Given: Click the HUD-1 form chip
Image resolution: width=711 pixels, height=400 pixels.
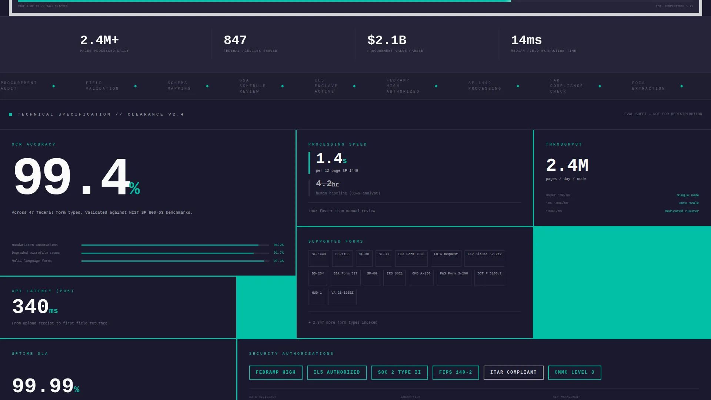Looking at the screenshot, I should [317, 297].
